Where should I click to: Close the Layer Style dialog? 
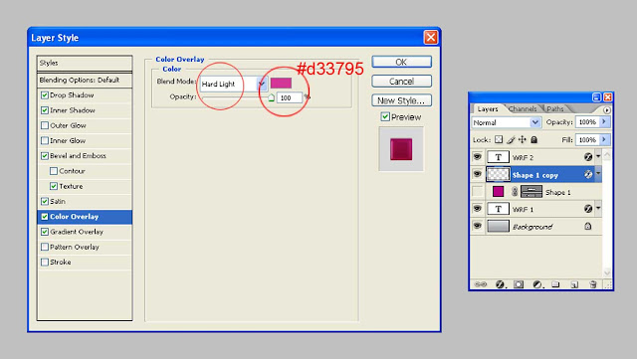431,38
